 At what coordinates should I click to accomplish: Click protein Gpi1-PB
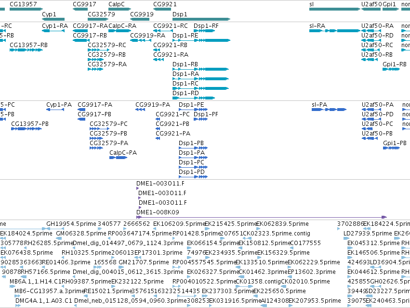[x=391, y=148]
